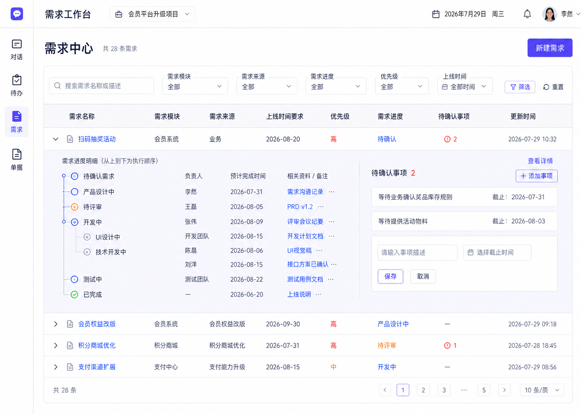The height and width of the screenshot is (414, 581).
Task: Click the 添加事项 button
Action: [x=536, y=176]
